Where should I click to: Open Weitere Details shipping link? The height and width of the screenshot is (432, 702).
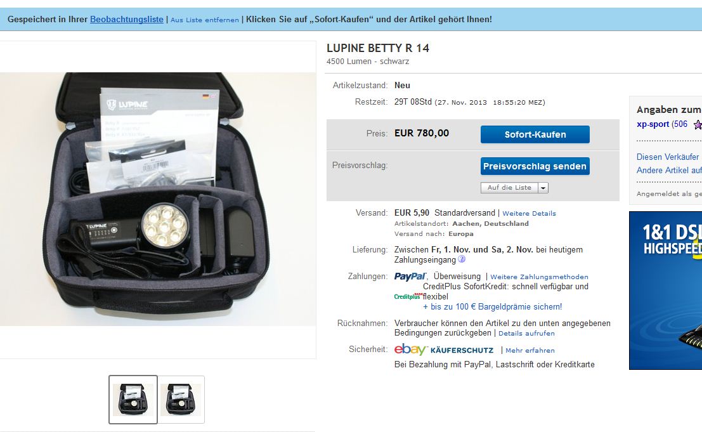click(x=529, y=214)
